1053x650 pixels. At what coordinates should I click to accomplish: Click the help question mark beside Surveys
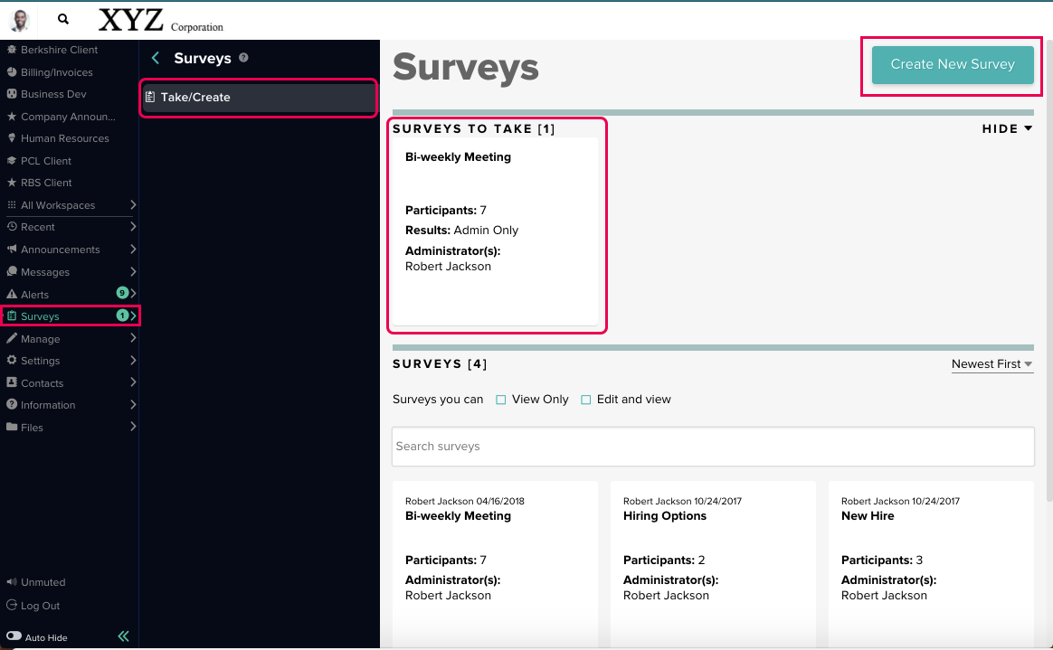[x=243, y=58]
